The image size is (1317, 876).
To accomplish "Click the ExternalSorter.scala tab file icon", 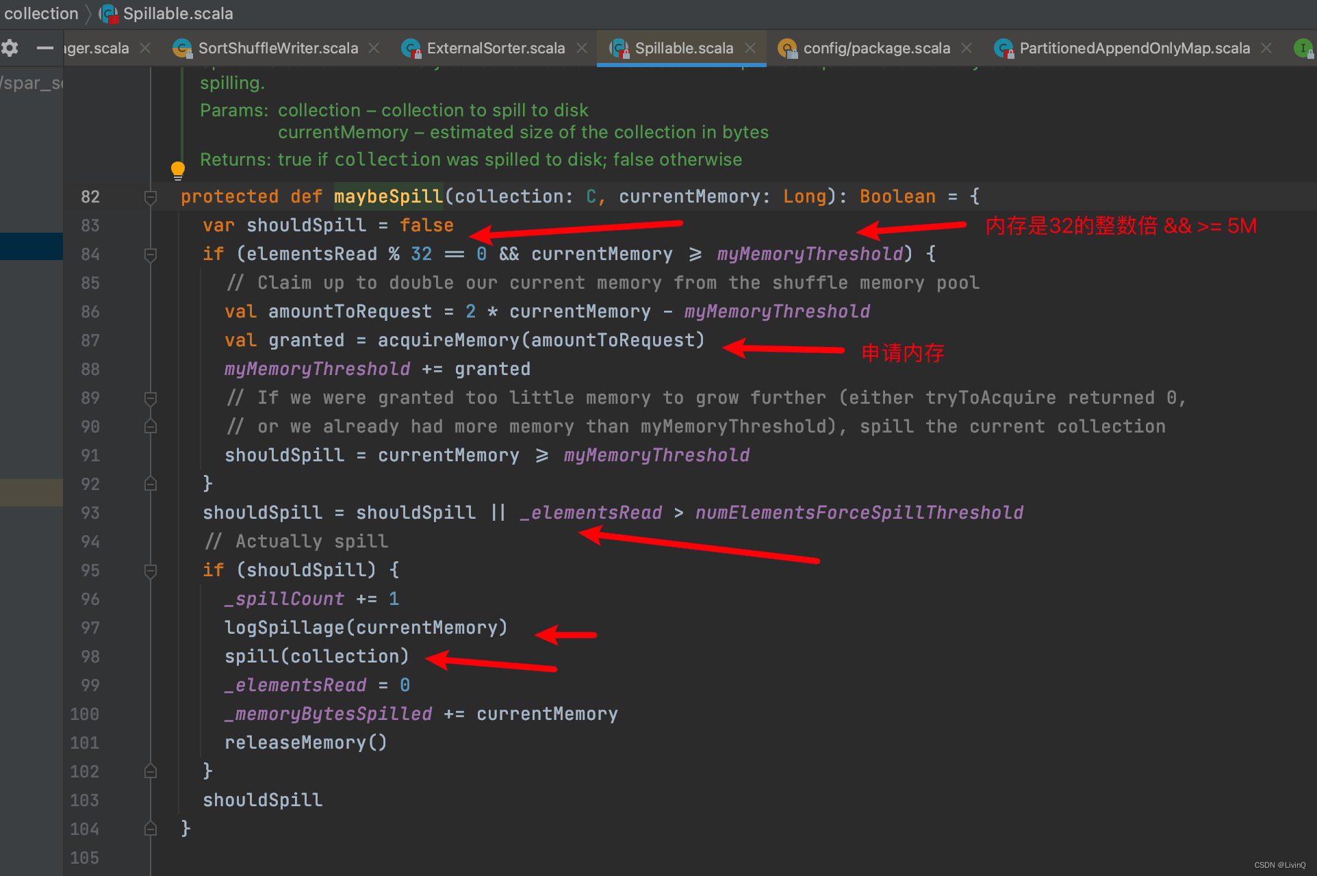I will pyautogui.click(x=411, y=48).
